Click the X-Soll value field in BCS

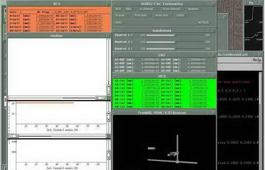click(x=45, y=16)
